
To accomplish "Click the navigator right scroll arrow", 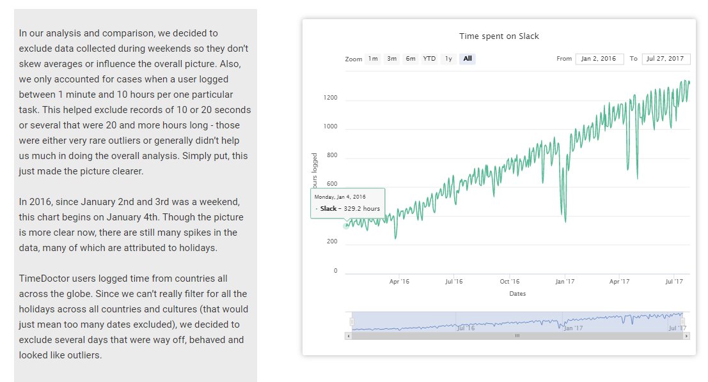I will coord(686,335).
